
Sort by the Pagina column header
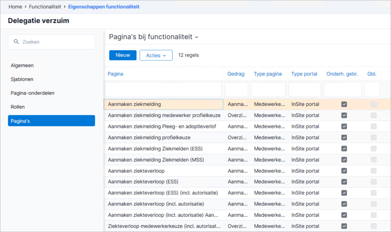pos(115,74)
